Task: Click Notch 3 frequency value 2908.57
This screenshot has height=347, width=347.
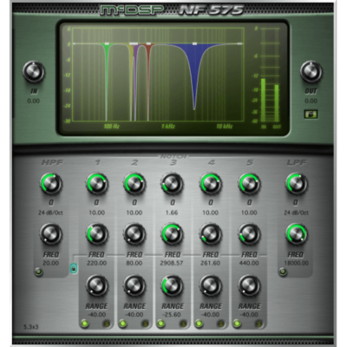Action: click(172, 263)
